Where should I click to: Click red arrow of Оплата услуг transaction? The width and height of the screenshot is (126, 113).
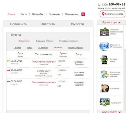coord(8,70)
